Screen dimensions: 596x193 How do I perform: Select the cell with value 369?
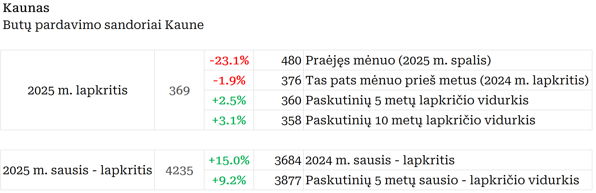[179, 90]
